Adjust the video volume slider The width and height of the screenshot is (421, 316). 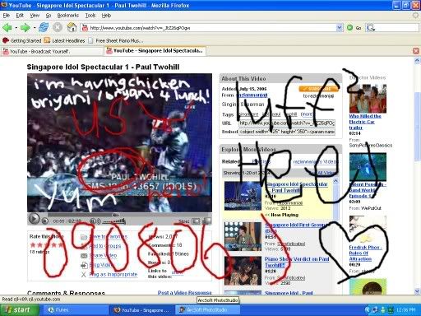click(114, 221)
